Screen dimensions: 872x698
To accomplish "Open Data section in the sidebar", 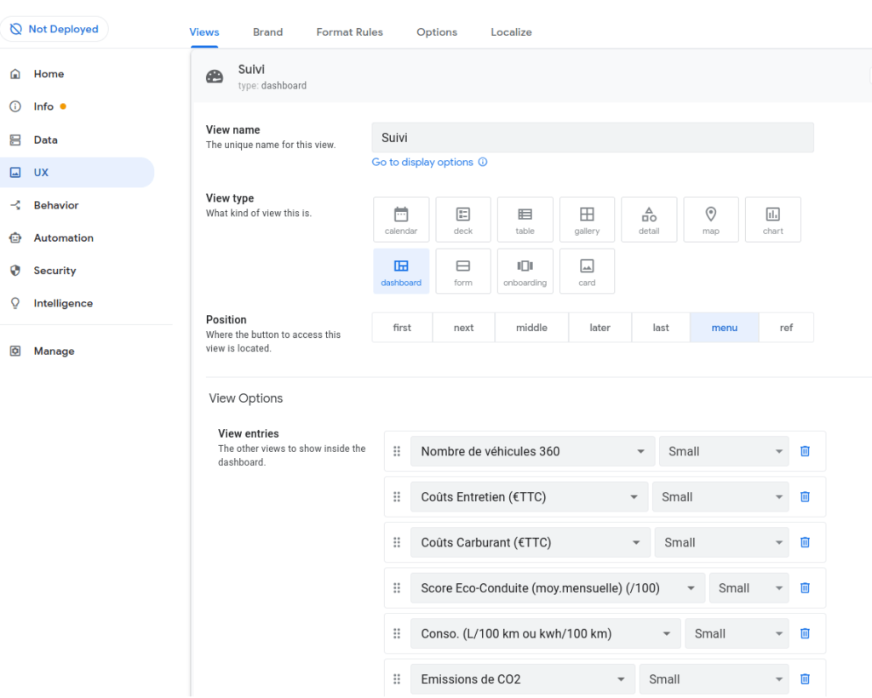I will tap(77, 140).
